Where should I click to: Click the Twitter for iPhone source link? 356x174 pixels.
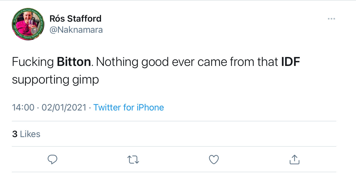(x=128, y=107)
